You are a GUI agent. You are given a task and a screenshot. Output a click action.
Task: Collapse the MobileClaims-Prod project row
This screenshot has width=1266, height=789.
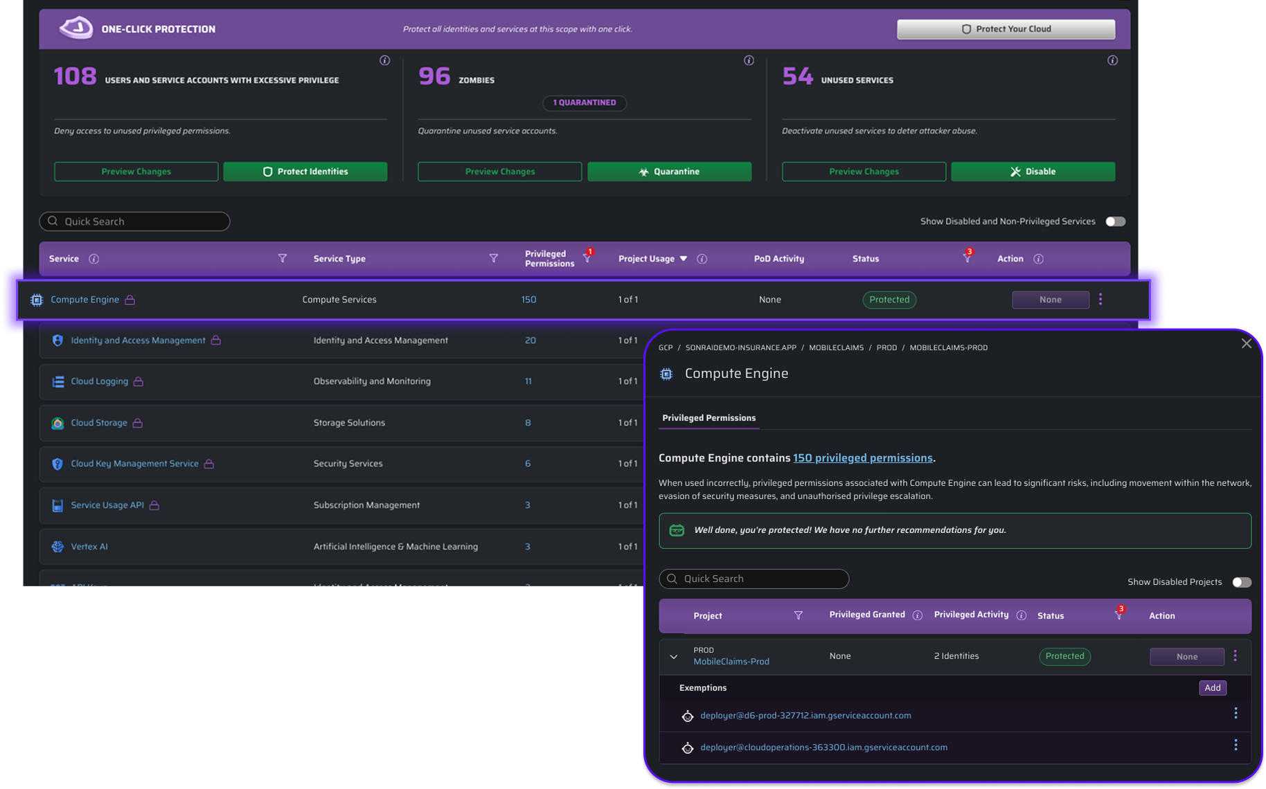[674, 657]
